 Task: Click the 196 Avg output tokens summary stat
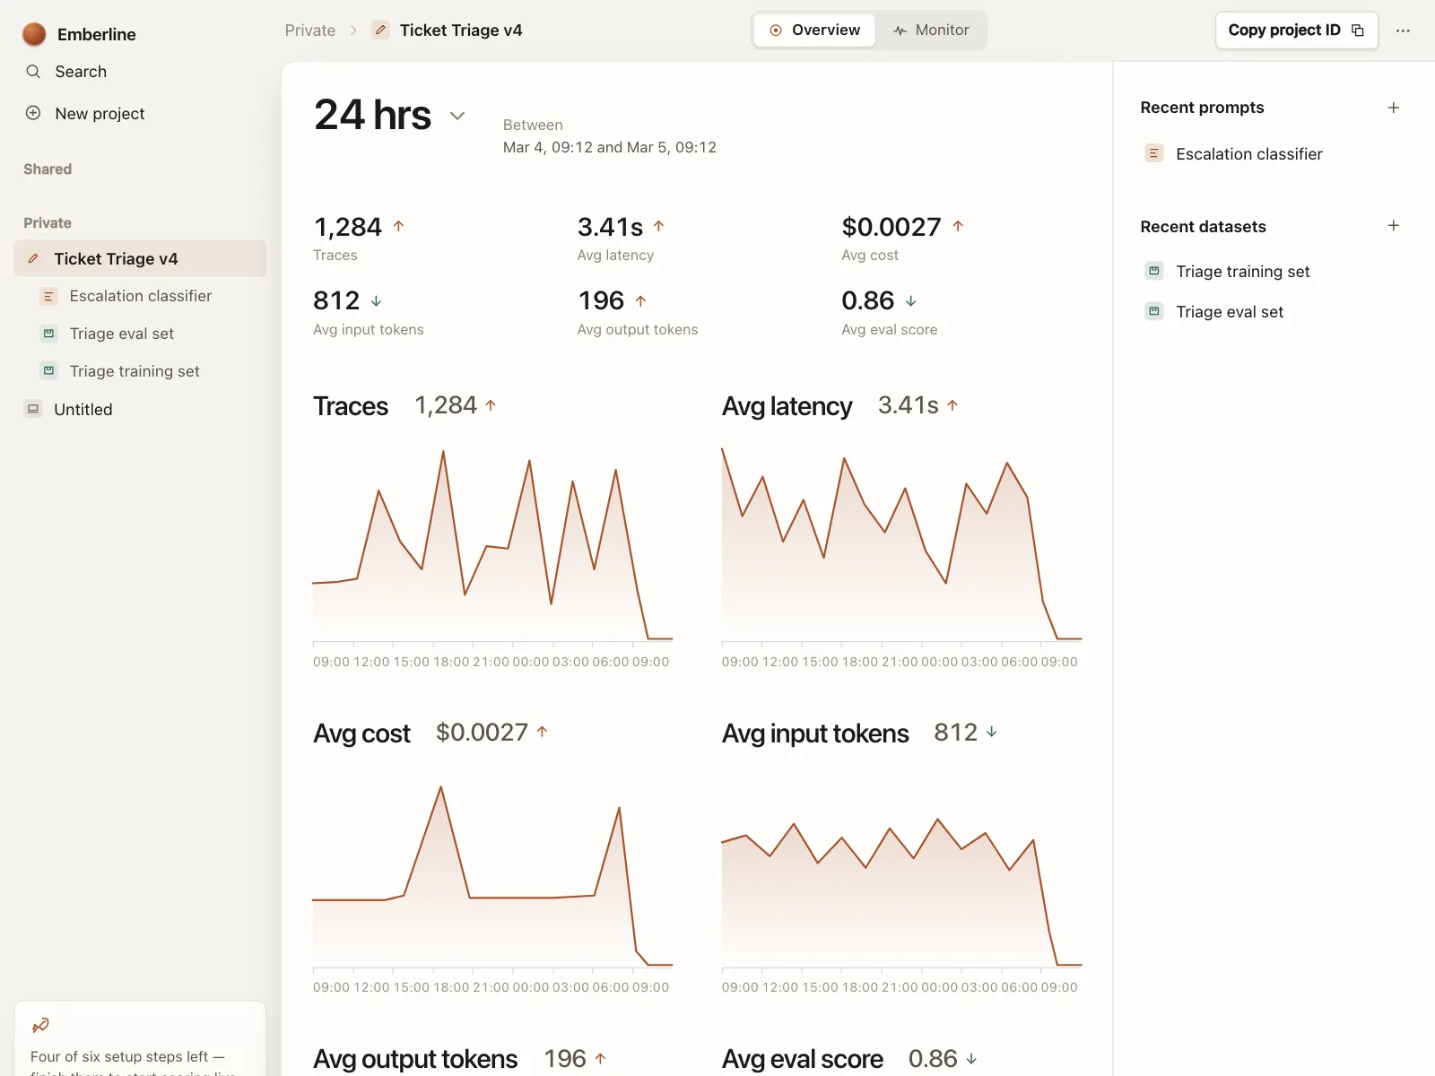pyautogui.click(x=637, y=312)
